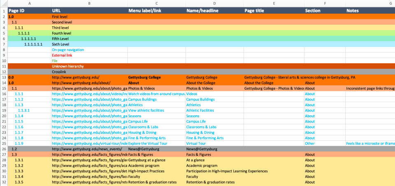Select column B header

pos(89,4)
